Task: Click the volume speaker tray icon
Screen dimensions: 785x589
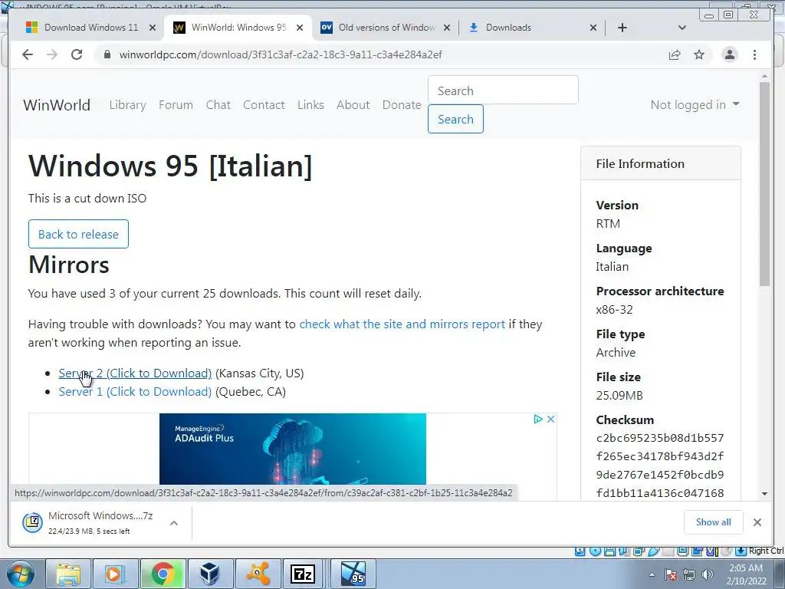Action: [707, 574]
